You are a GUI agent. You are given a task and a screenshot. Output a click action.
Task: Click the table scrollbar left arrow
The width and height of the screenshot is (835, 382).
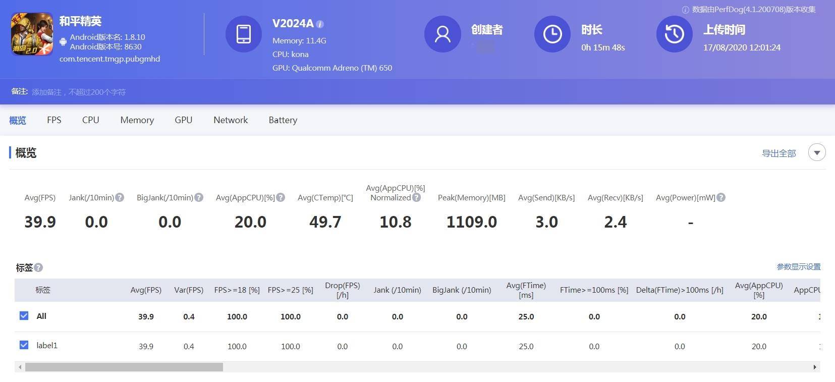point(20,367)
